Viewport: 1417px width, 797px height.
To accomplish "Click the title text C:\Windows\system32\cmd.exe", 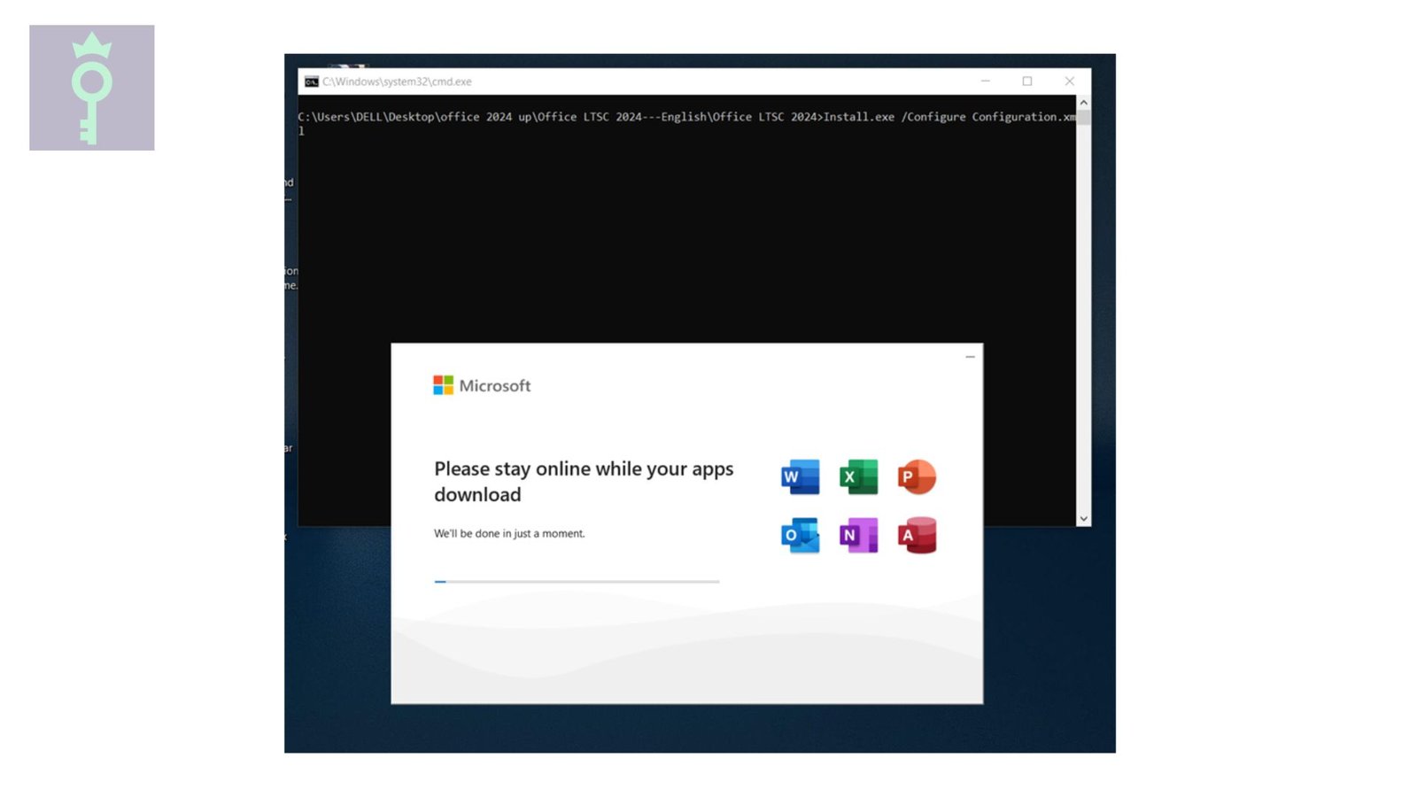I will click(398, 81).
